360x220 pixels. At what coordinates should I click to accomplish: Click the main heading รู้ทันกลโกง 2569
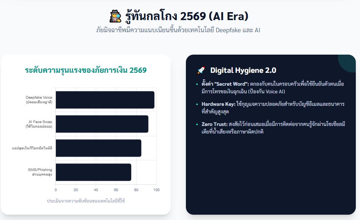tap(186, 16)
